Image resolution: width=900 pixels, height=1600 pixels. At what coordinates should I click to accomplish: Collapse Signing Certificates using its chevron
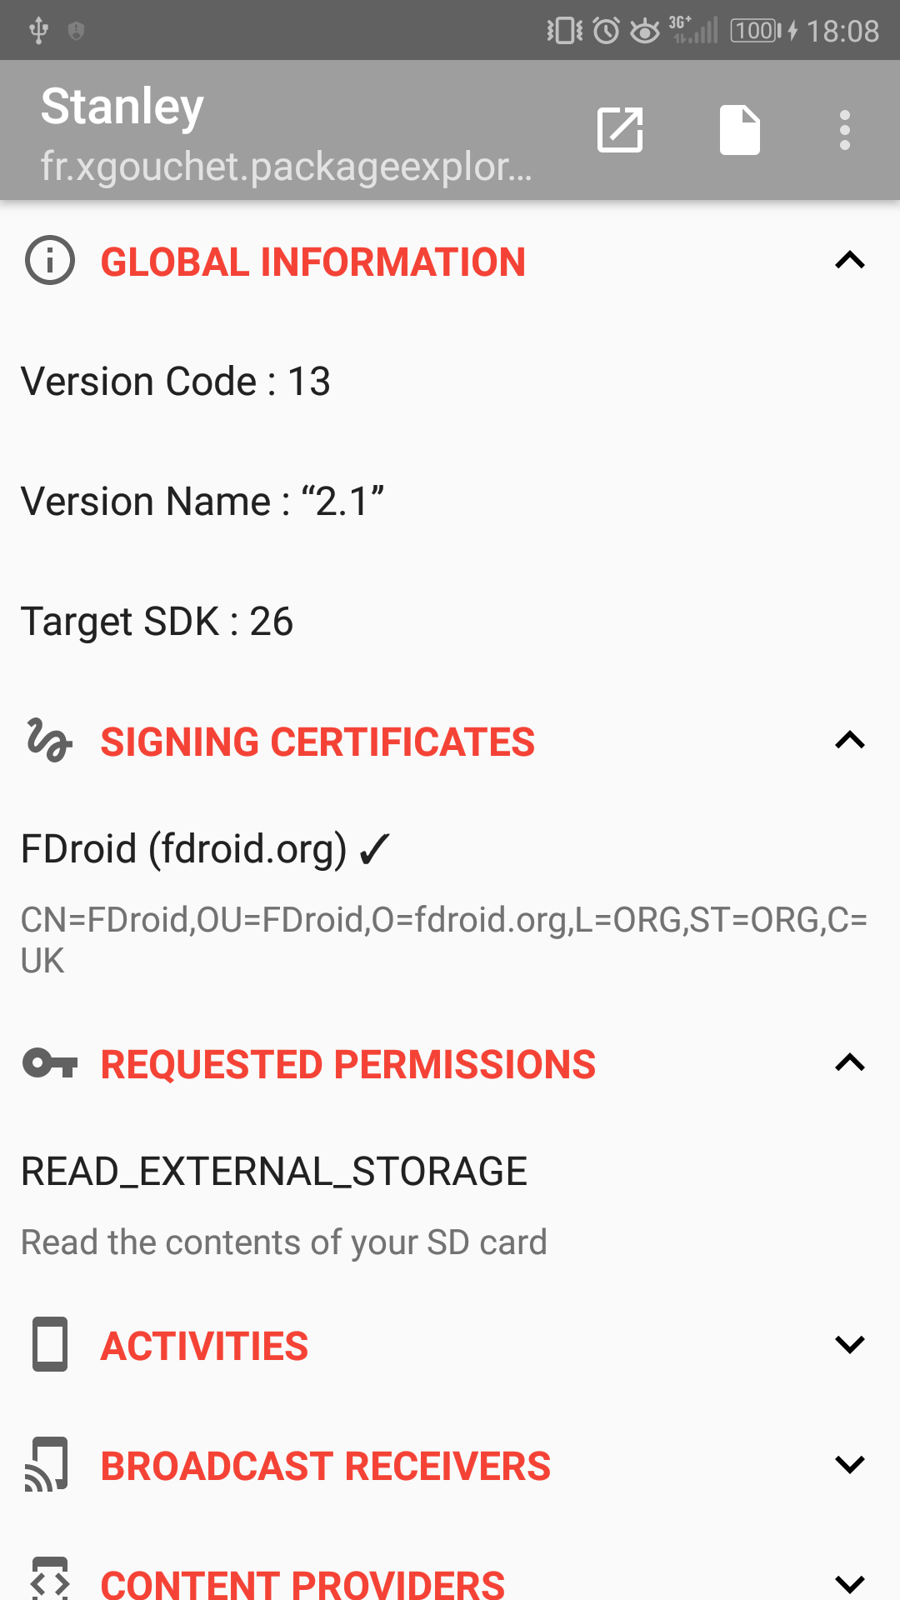tap(850, 741)
